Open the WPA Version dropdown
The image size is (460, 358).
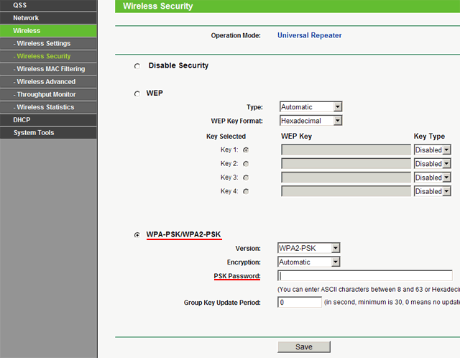tap(308, 248)
